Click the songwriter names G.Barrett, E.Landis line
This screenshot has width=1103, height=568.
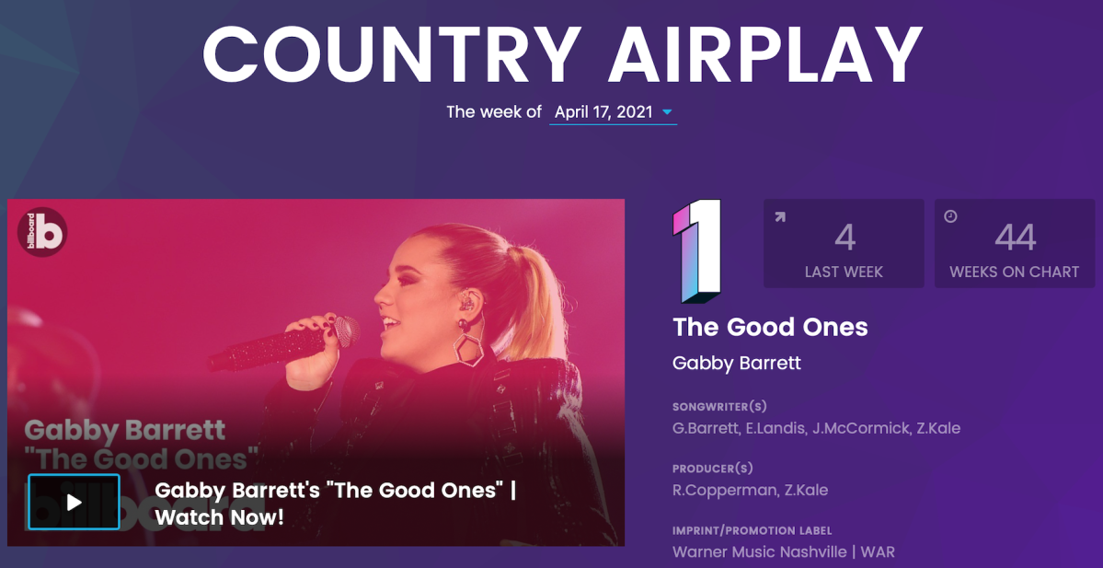(816, 428)
